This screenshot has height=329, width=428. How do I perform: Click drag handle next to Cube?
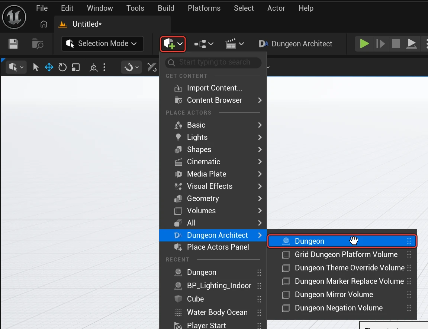(259, 299)
